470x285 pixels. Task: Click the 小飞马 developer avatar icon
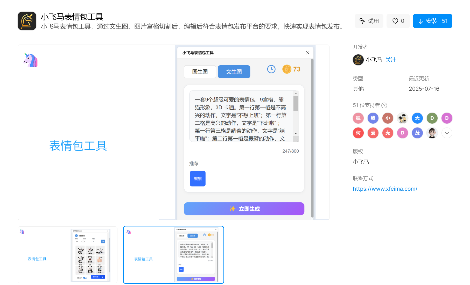358,60
